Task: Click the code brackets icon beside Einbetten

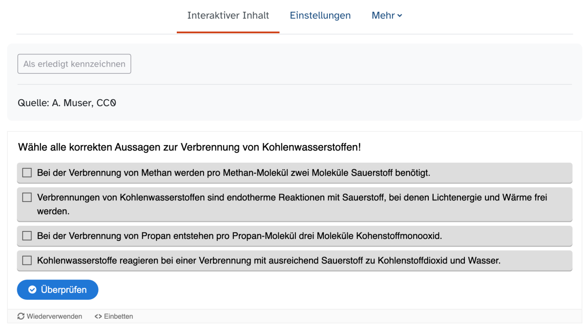Action: coord(98,316)
